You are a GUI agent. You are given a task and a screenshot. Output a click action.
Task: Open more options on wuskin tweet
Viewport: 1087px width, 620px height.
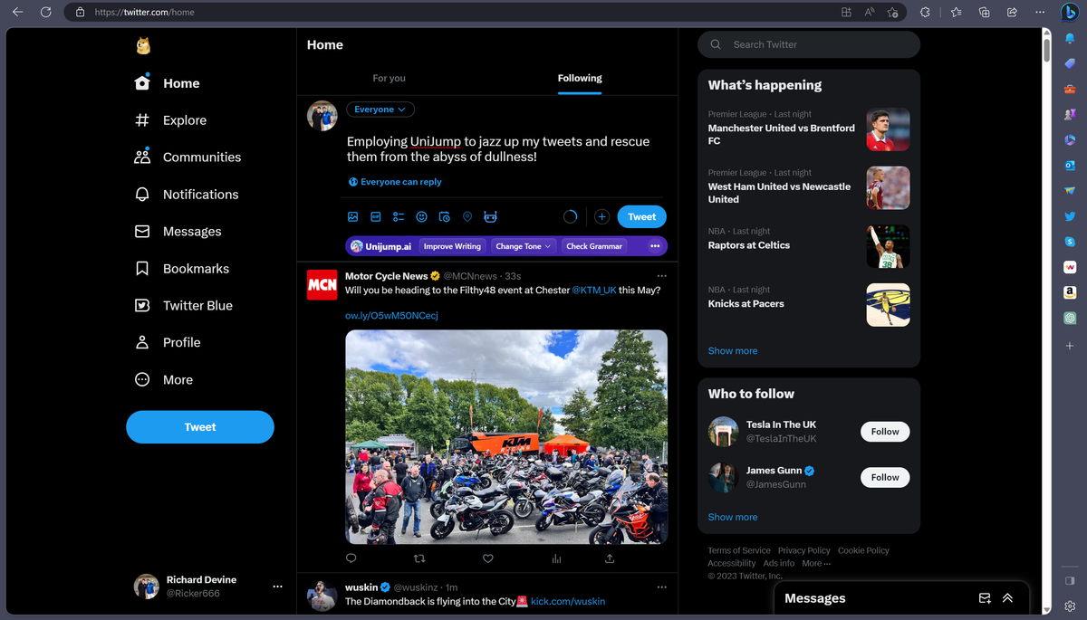pos(661,587)
